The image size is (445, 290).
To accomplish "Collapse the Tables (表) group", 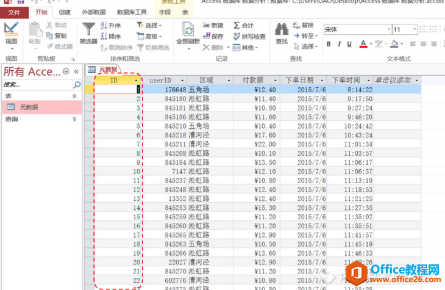I will 74,96.
